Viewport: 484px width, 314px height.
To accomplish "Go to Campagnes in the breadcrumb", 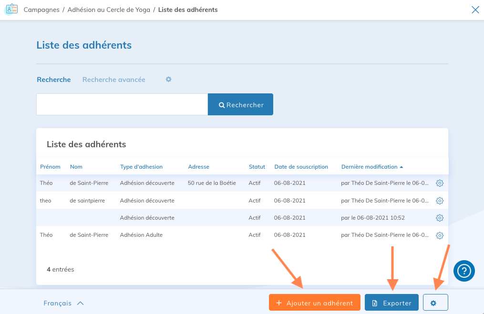I will (x=41, y=10).
